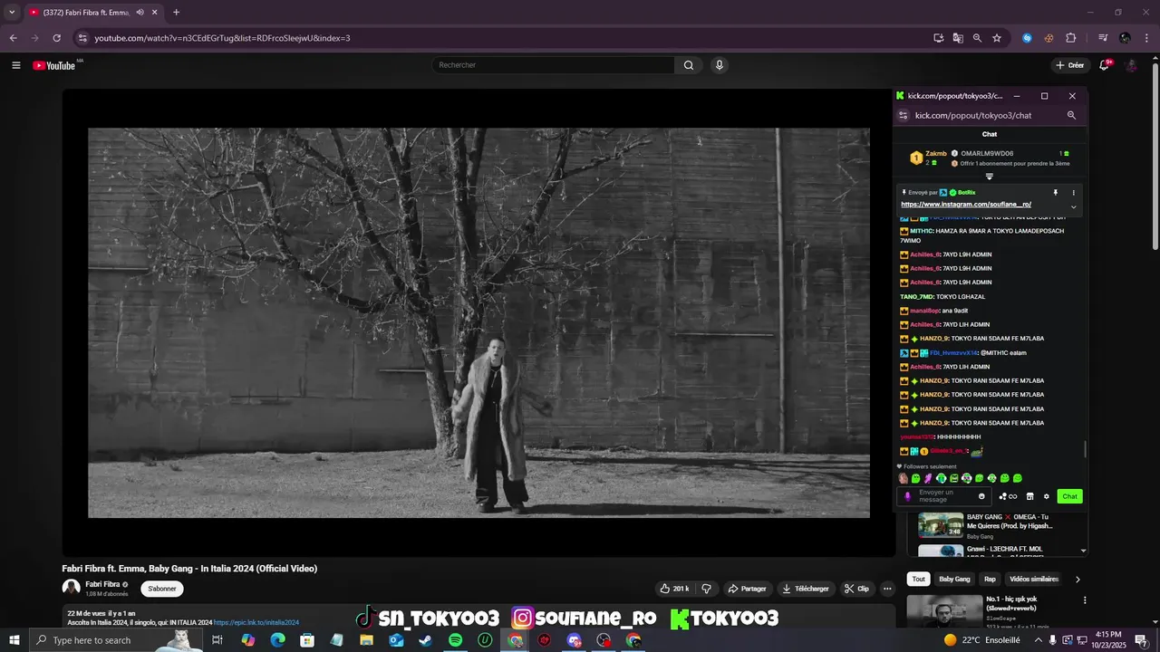Open YouTube notifications bell

(x=1105, y=65)
